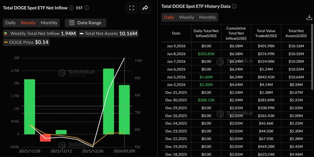This screenshot has width=314, height=157.
Task: Click the $524.08K traded value
Action: pyautogui.click(x=266, y=61)
